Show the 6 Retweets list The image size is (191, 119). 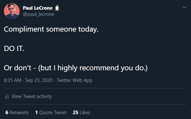[x=17, y=113]
